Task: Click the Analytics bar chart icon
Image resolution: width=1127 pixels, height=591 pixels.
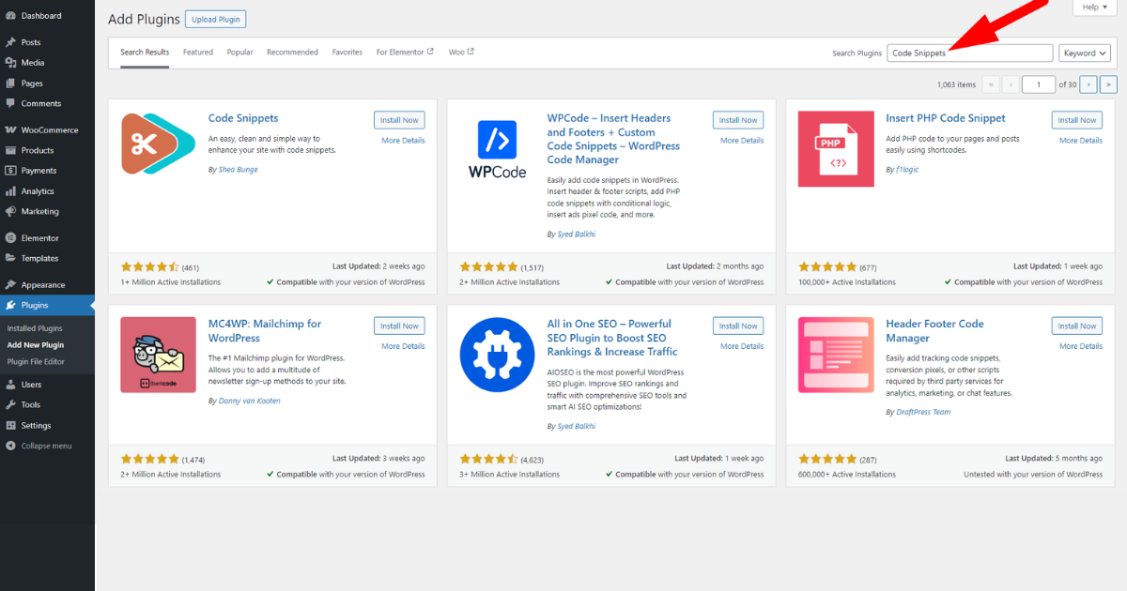Action: click(x=10, y=191)
